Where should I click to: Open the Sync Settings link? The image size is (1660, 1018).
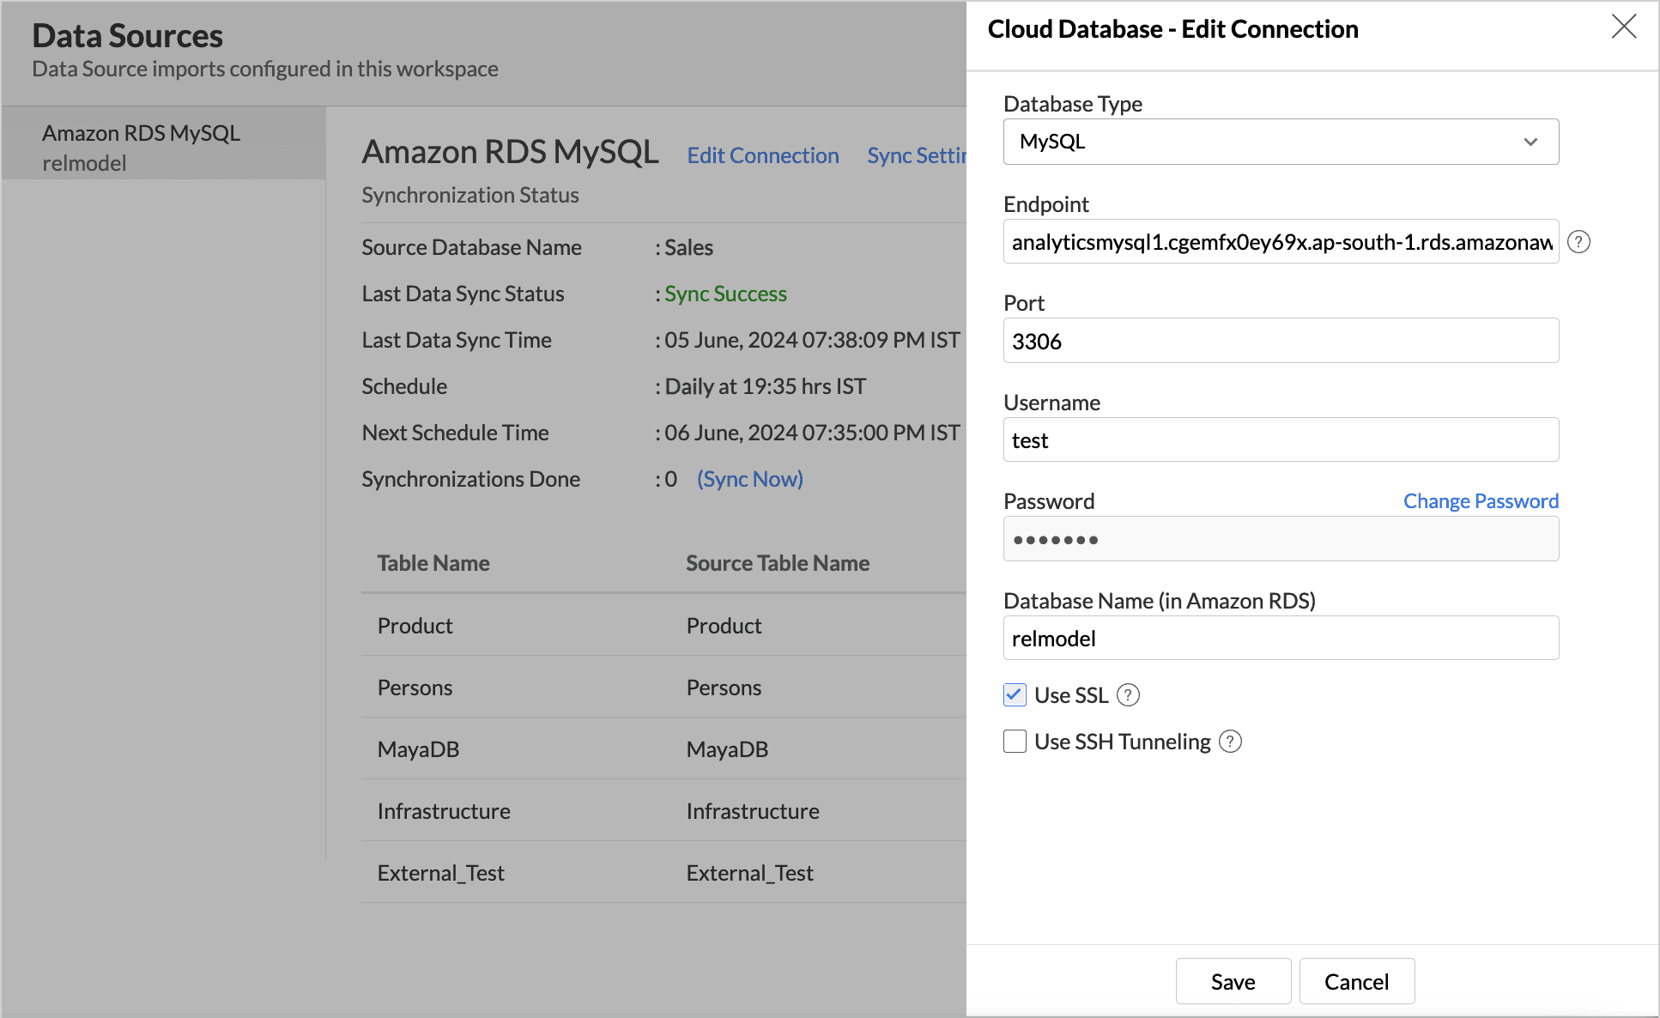917,155
